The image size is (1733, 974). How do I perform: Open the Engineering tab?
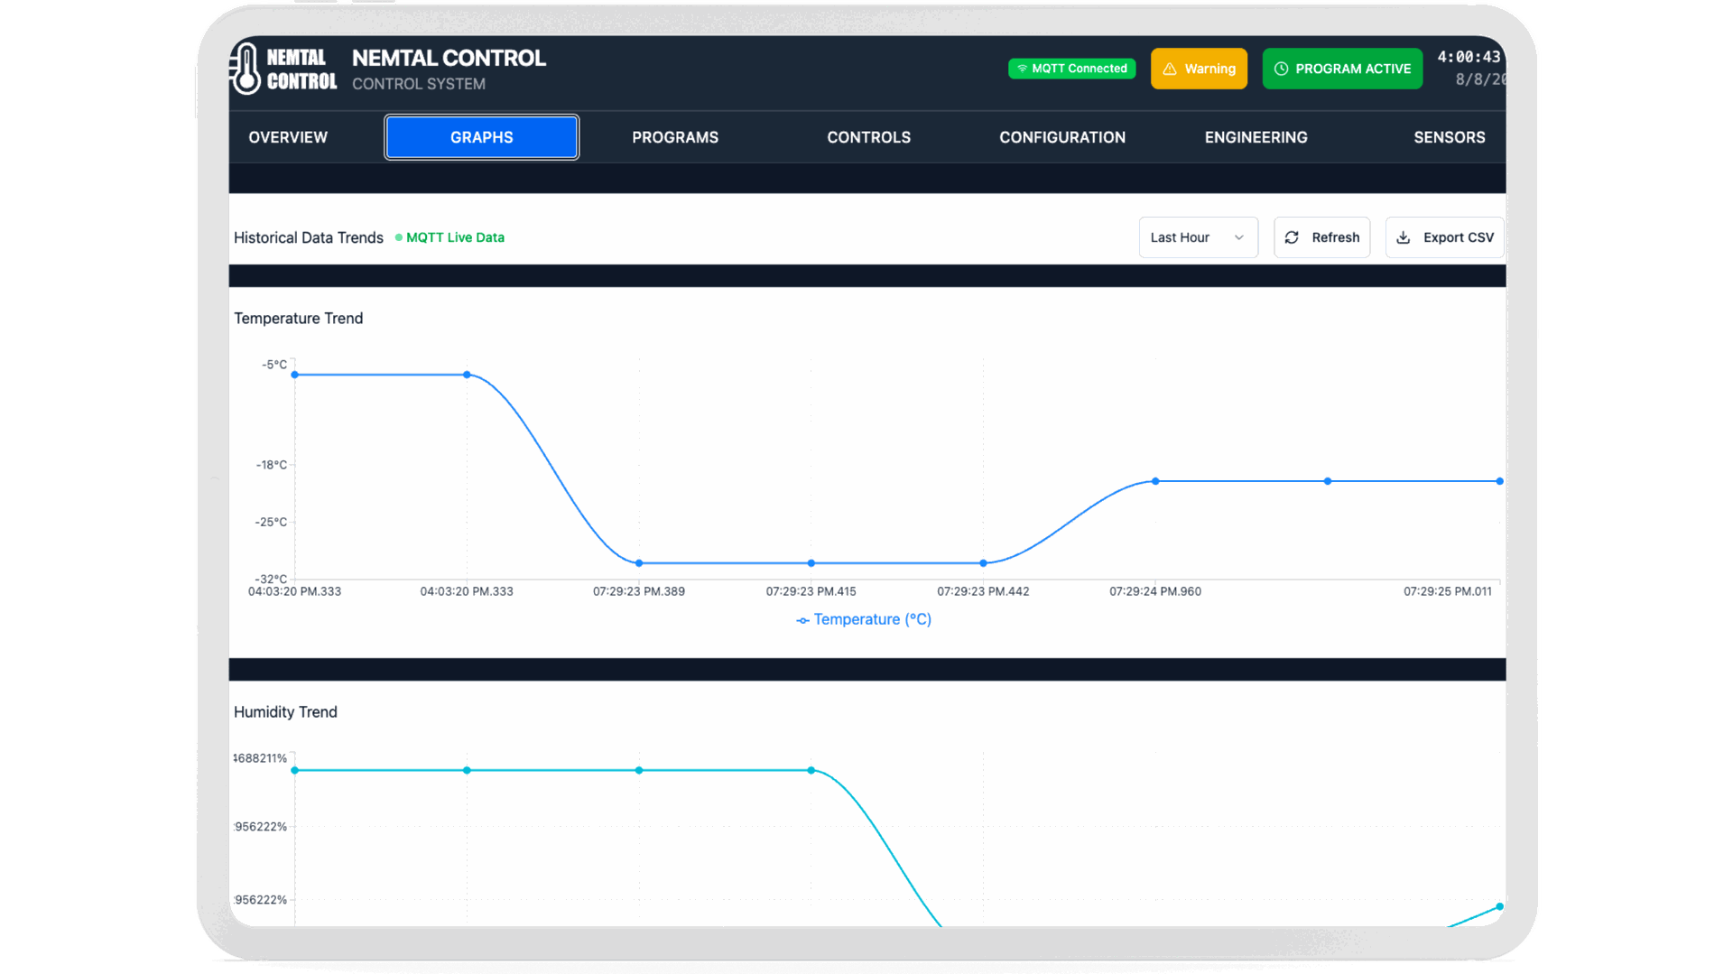(1256, 137)
